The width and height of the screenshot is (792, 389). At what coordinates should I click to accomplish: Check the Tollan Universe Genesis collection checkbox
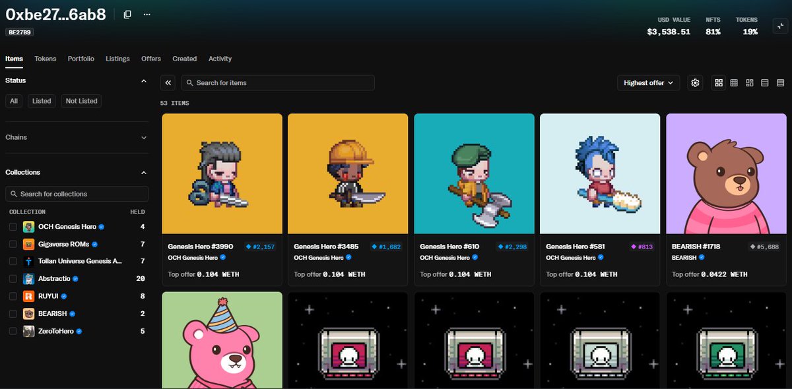[13, 261]
